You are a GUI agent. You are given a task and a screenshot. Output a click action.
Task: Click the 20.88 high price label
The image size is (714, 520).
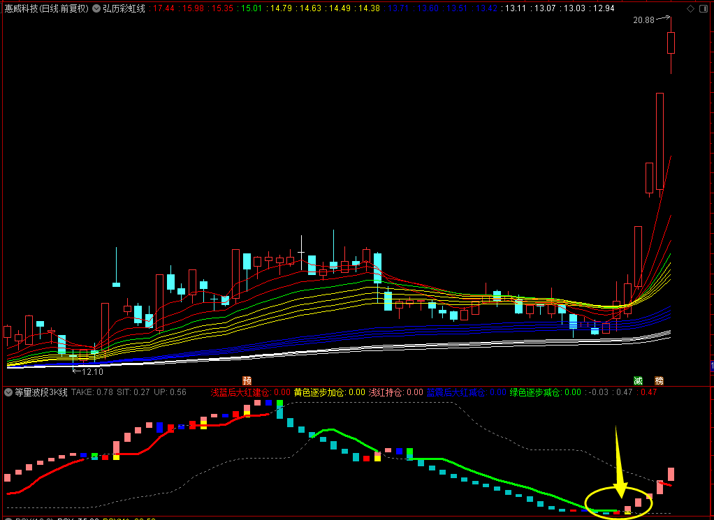tap(643, 20)
